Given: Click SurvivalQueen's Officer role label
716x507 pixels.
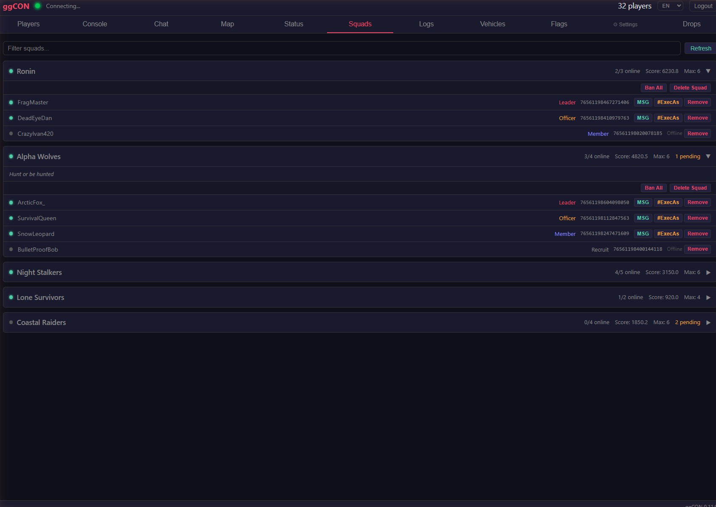Looking at the screenshot, I should (x=567, y=218).
